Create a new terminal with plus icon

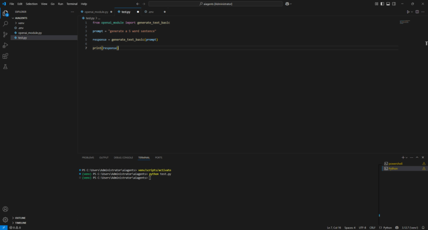coord(403,157)
